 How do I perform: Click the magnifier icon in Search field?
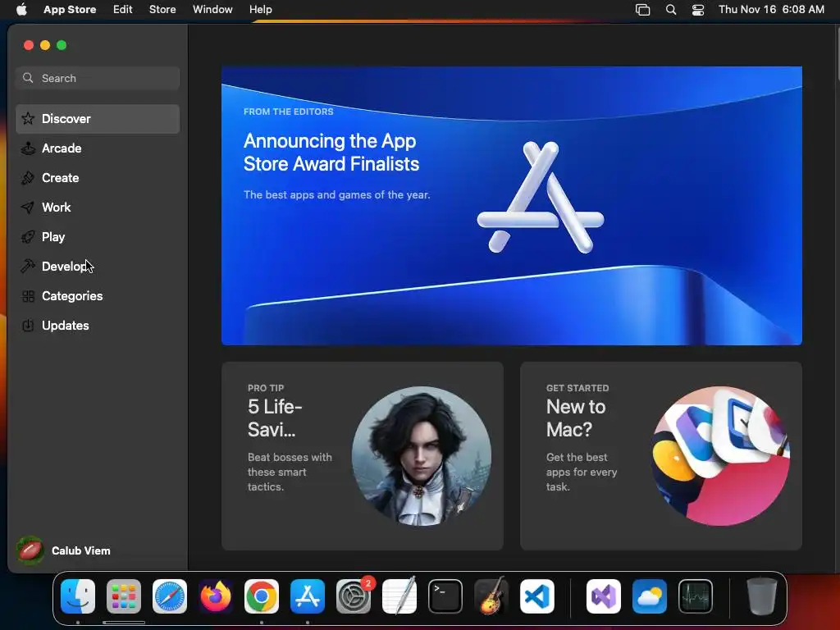tap(28, 78)
